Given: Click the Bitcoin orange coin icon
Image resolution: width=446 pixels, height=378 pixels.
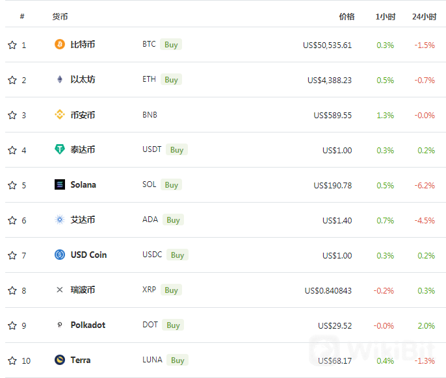Looking at the screenshot, I should (60, 44).
